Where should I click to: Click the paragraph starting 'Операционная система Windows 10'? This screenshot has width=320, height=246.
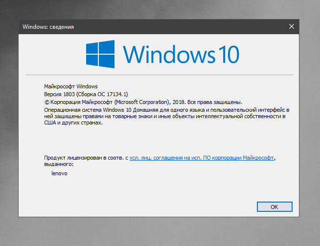coord(167,116)
